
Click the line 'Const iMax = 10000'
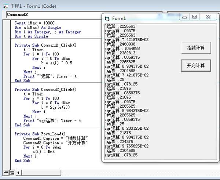(34, 23)
